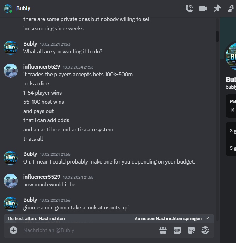The height and width of the screenshot is (243, 236).
Task: Start a voice call with Bubly
Action: tap(189, 8)
